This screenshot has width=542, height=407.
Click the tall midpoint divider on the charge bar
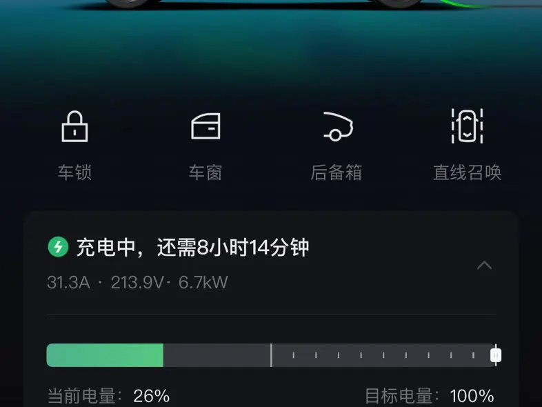(x=272, y=355)
